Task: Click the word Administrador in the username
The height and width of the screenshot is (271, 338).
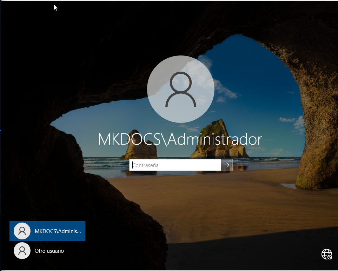Action: (214, 139)
